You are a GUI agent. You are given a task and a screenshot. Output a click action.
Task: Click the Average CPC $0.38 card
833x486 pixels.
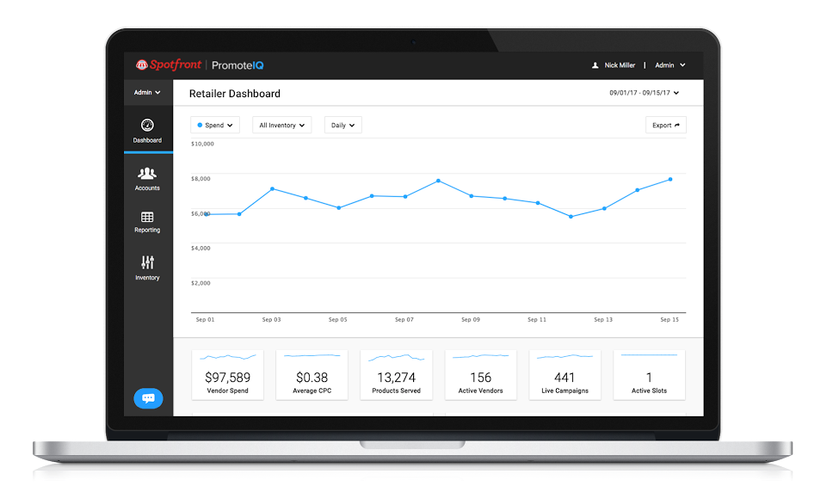(312, 375)
